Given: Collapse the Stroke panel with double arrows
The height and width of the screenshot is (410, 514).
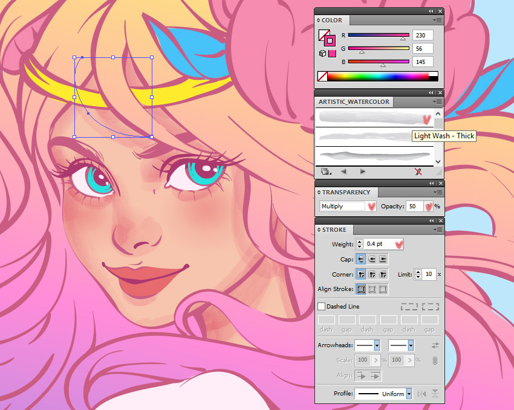Looking at the screenshot, I should [431, 221].
